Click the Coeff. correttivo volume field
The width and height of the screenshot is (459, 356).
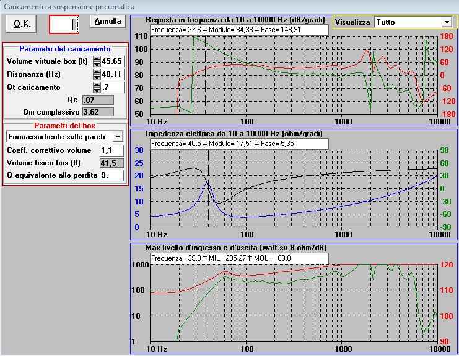[111, 150]
